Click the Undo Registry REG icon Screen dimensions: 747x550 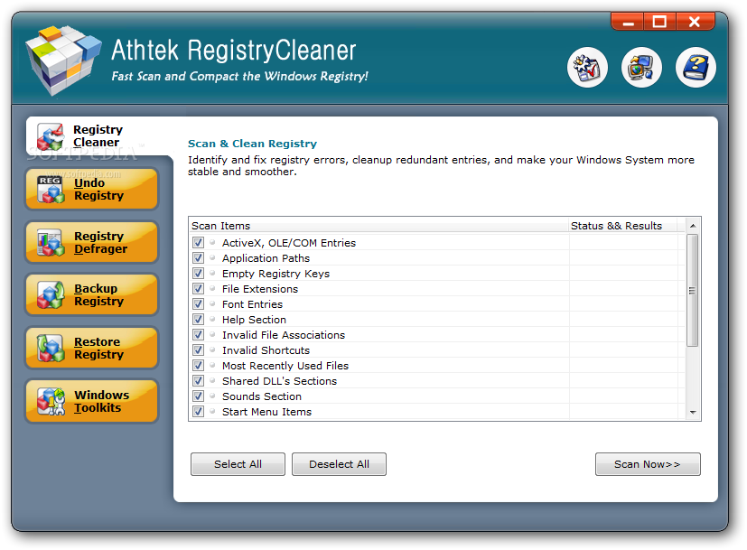coord(51,189)
